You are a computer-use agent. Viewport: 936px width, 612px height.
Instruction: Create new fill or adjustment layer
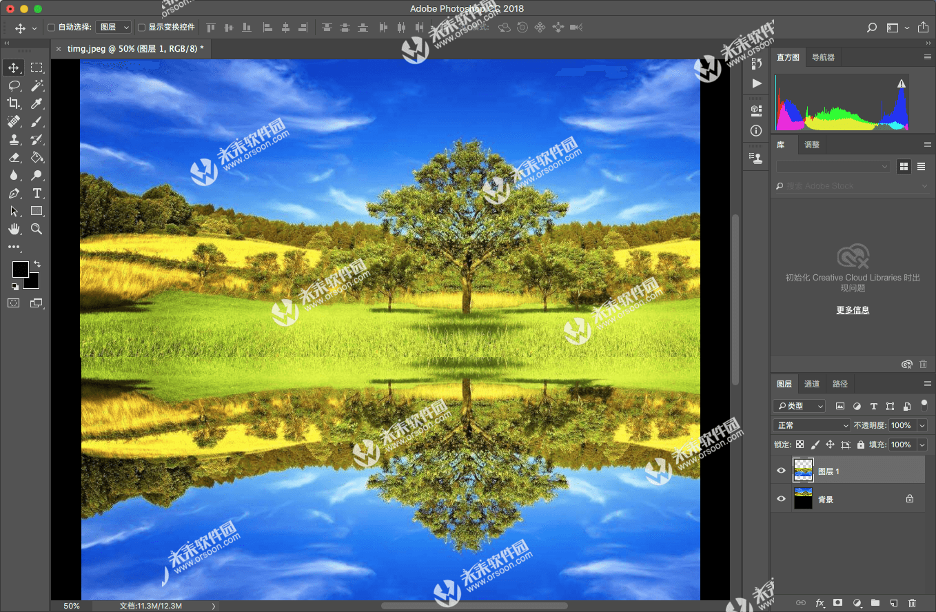(x=857, y=602)
